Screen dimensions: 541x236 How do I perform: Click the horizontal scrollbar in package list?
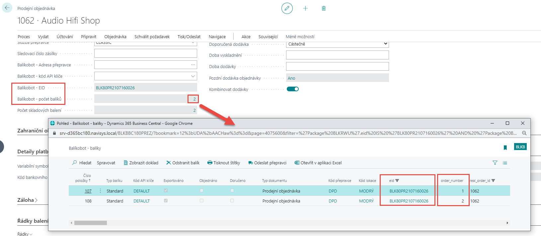pos(90,223)
